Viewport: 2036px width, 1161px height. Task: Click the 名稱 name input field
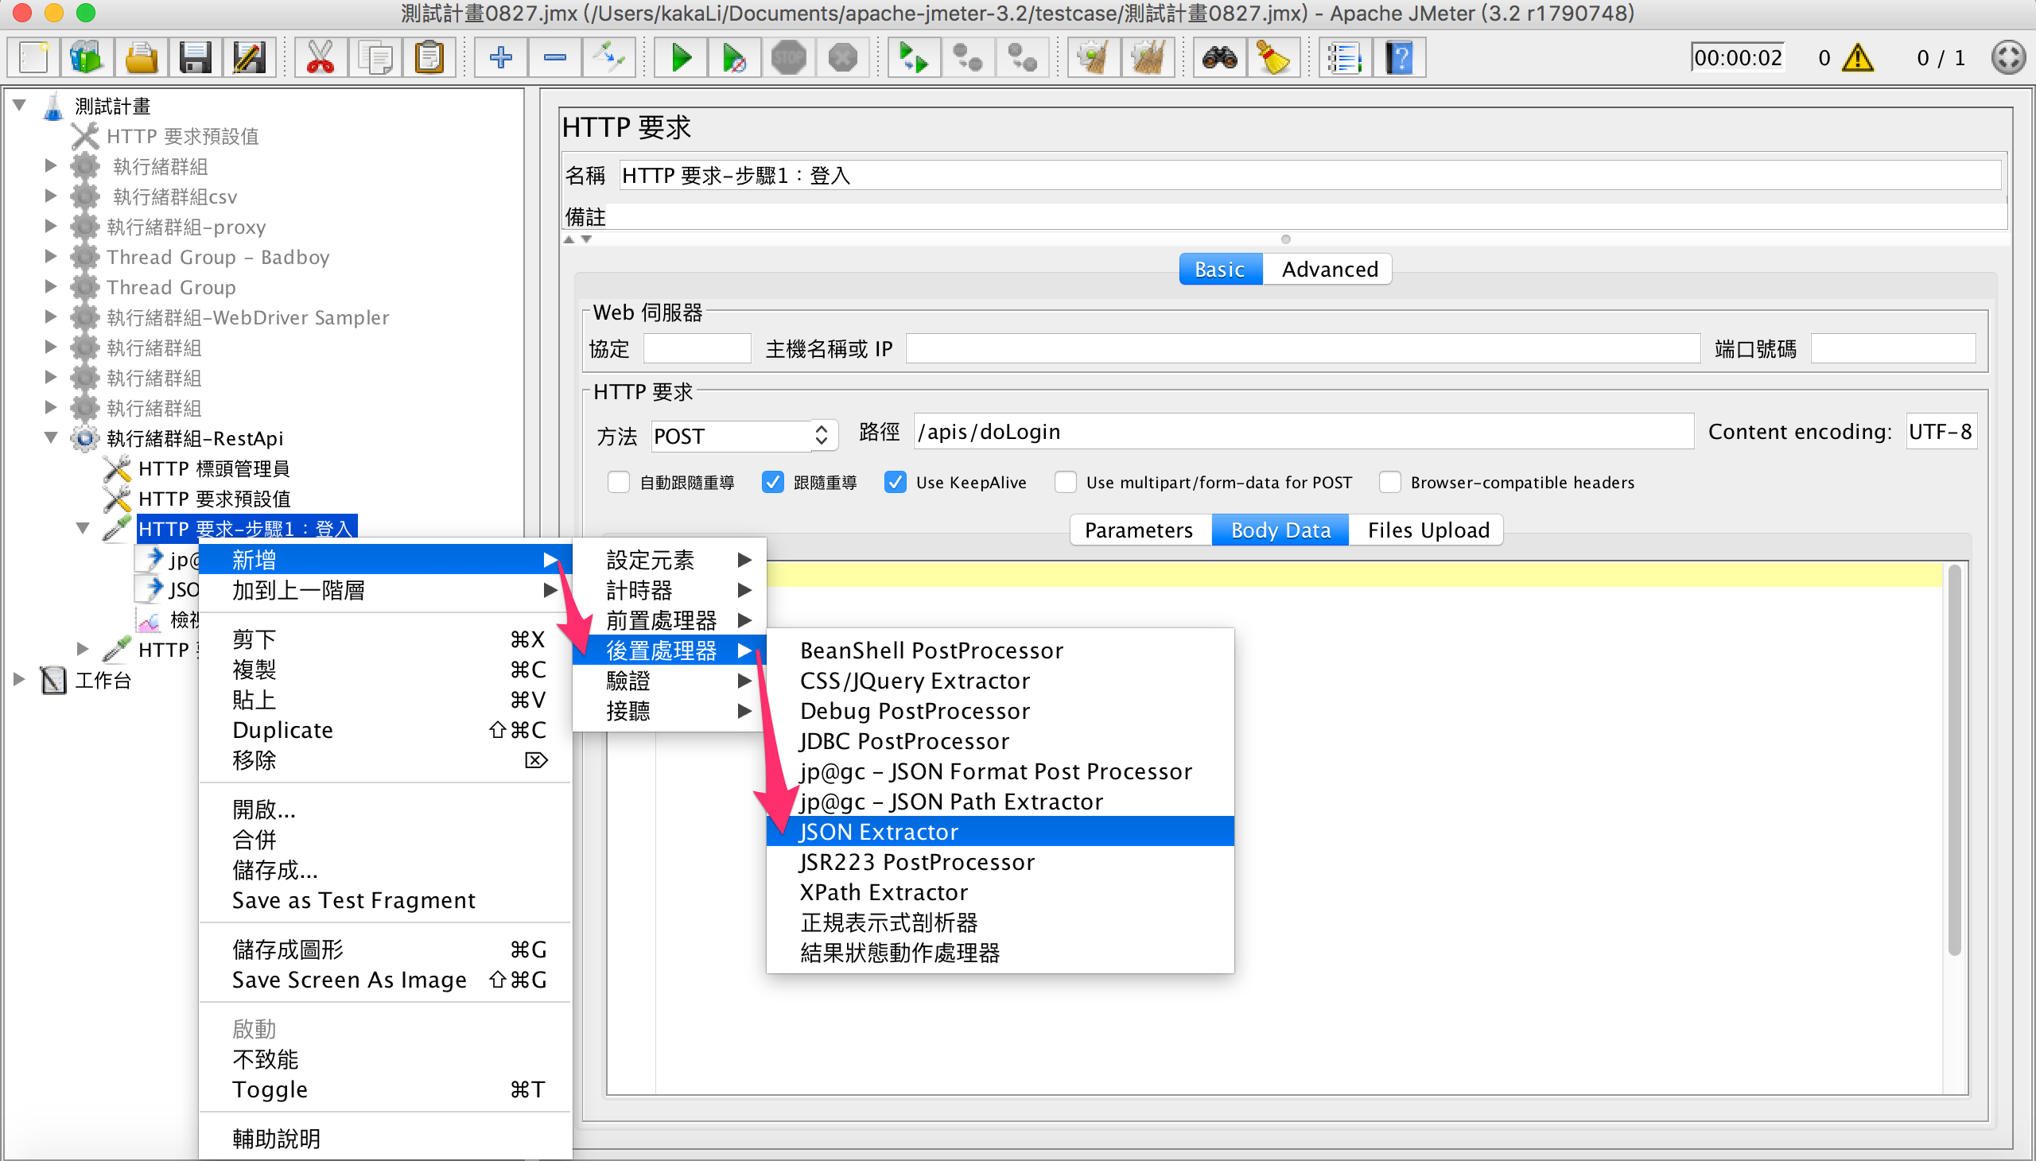click(x=1310, y=175)
